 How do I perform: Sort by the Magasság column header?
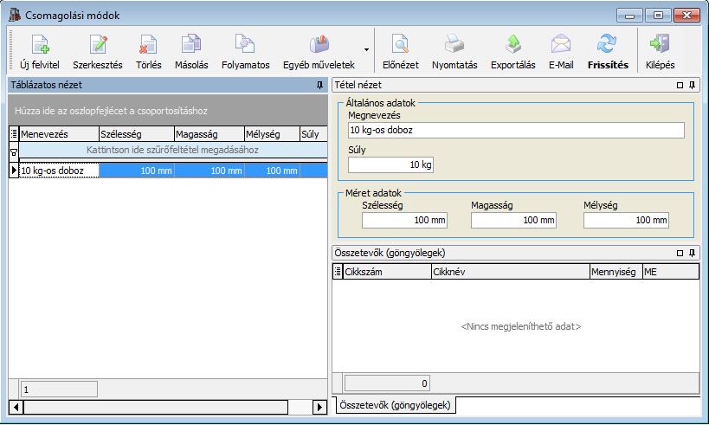pyautogui.click(x=209, y=134)
